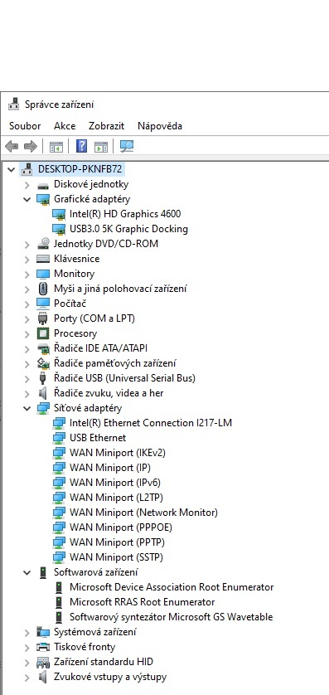Click the mouse icon for Myši a jiná polohovací zařízení
This screenshot has height=695, width=329.
[x=43, y=289]
